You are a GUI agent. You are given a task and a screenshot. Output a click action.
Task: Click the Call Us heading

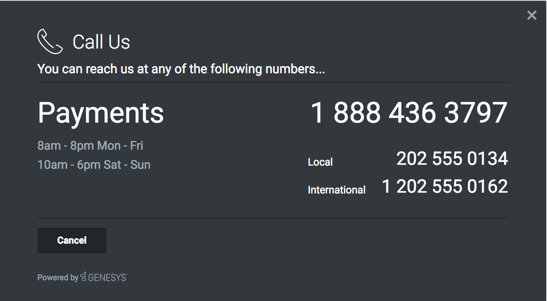(x=101, y=42)
